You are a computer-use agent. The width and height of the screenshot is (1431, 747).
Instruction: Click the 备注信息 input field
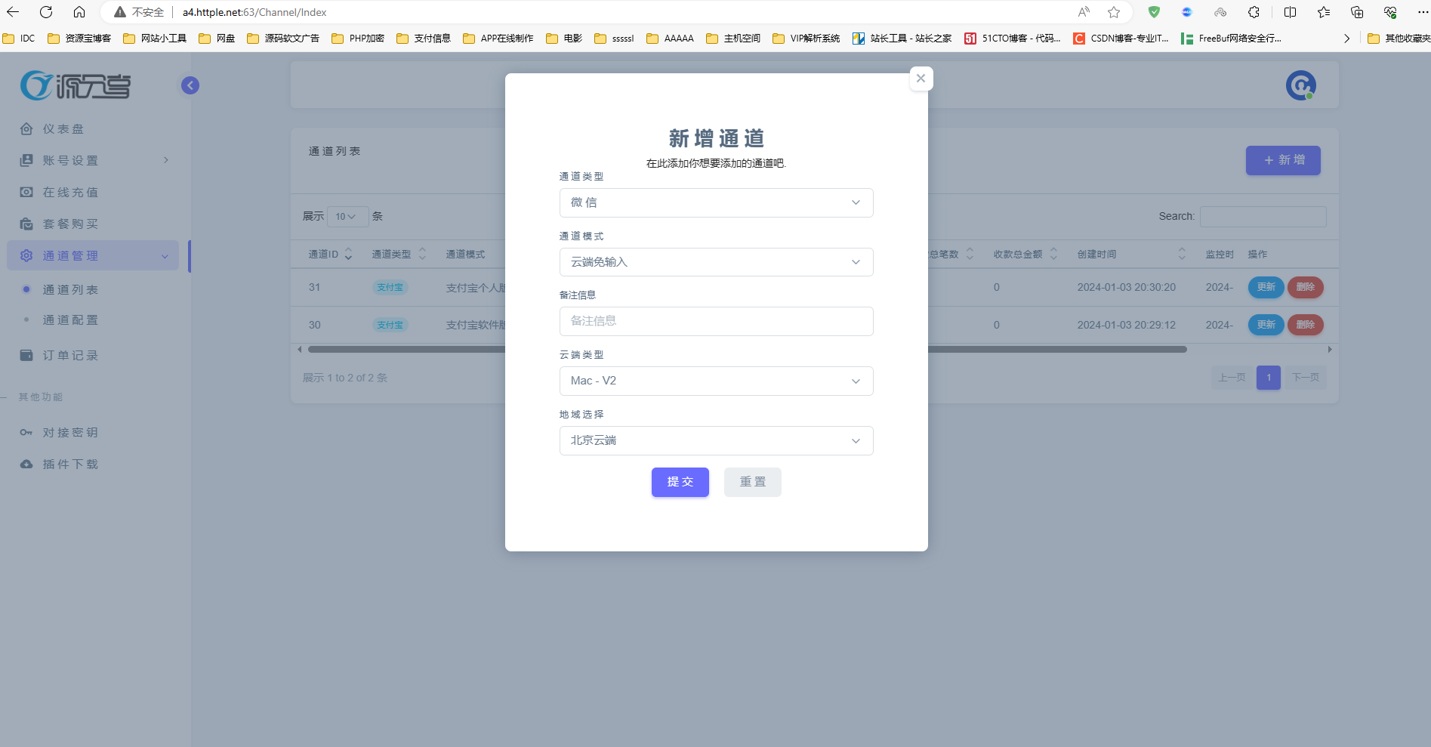pos(716,321)
